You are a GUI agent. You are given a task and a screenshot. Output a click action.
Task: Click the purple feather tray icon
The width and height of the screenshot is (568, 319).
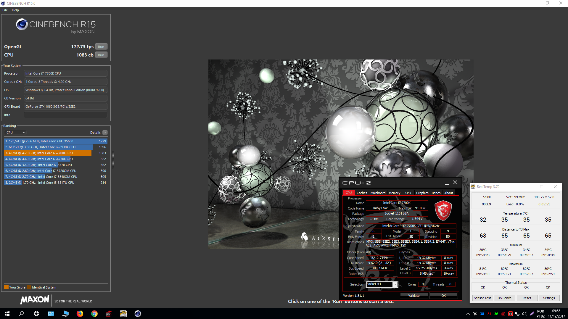(x=532, y=314)
